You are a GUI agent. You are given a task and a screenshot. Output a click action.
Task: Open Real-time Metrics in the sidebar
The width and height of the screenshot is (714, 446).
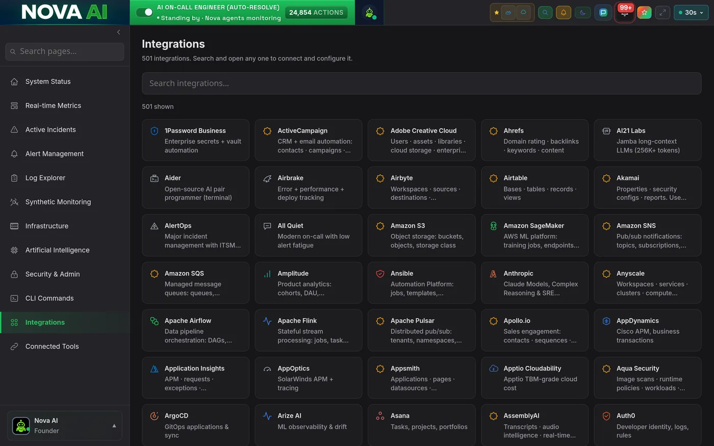65,106
